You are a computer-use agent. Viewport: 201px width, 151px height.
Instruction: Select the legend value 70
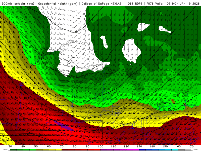point(62,146)
